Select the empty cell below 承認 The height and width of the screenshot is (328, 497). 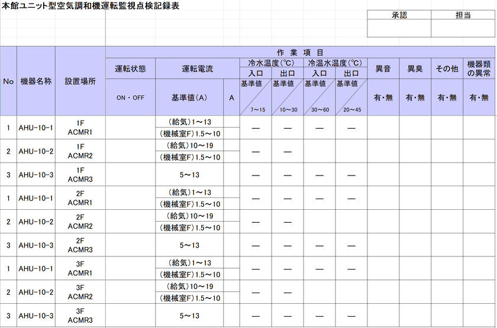pos(399,28)
